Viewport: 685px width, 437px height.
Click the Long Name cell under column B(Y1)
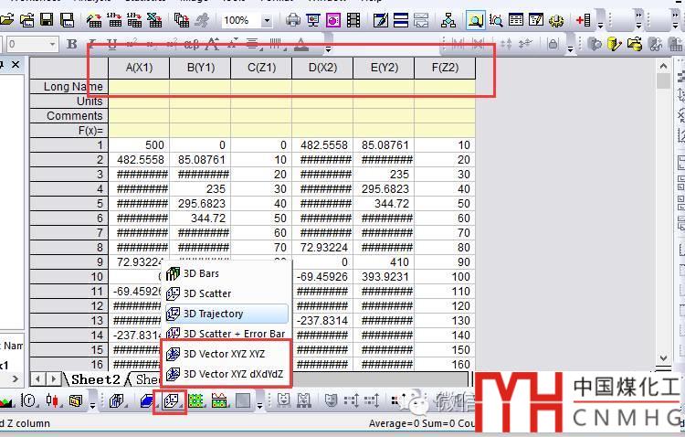[200, 87]
